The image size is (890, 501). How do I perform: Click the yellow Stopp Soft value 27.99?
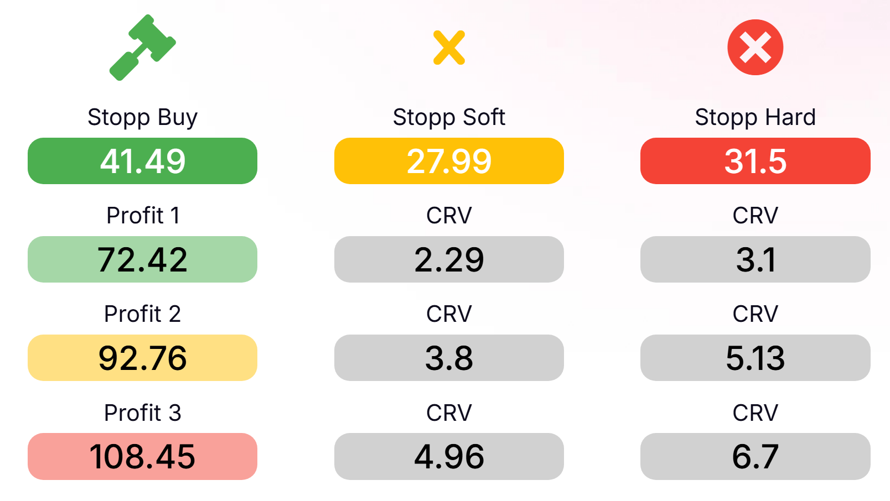[x=449, y=161]
